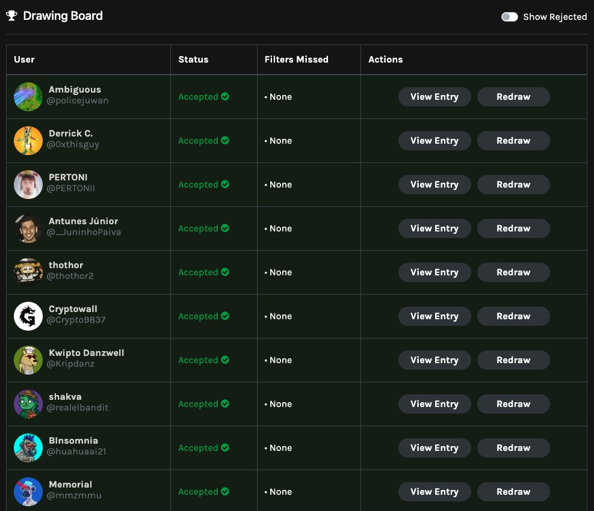
Task: Open the Memorial profile avatar
Action: click(28, 492)
